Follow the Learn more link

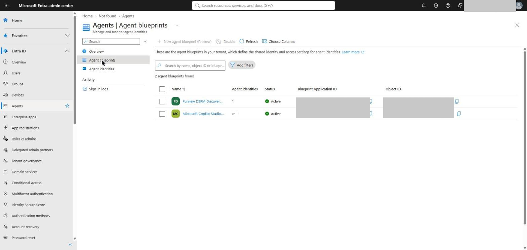pyautogui.click(x=353, y=52)
